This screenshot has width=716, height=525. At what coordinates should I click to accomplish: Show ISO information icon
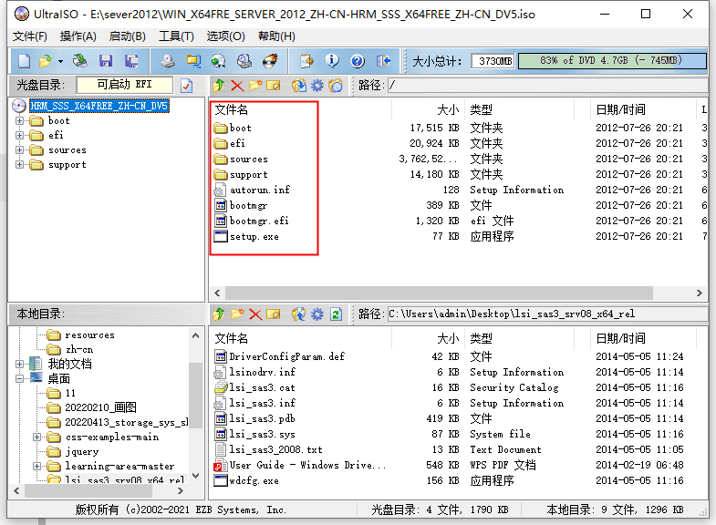(x=332, y=61)
